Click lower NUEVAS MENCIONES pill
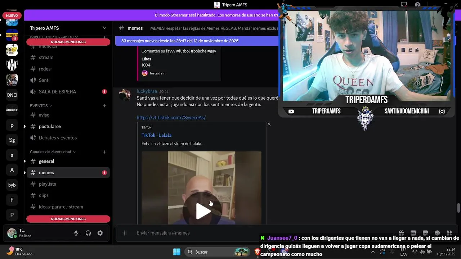Image resolution: width=461 pixels, height=259 pixels. pyautogui.click(x=68, y=219)
